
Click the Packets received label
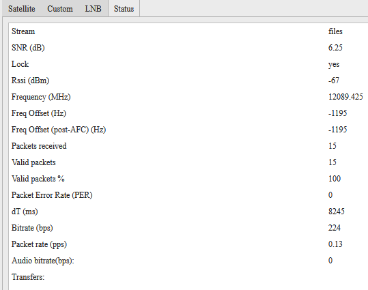pyautogui.click(x=39, y=146)
